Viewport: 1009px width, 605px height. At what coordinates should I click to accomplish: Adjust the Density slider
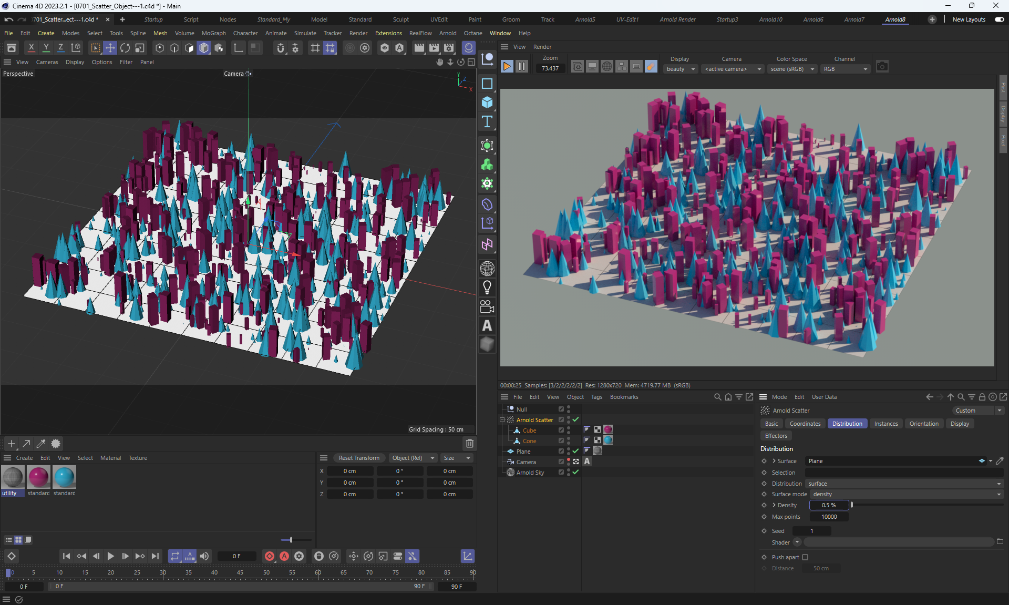coord(852,505)
